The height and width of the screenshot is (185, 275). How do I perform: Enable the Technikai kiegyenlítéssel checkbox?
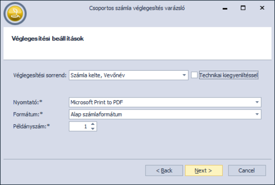coord(195,75)
